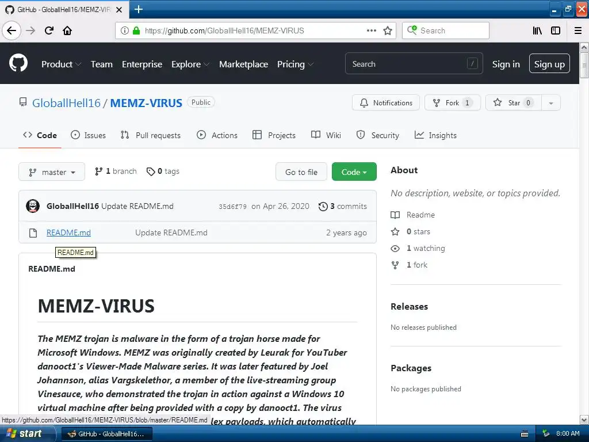Screen dimensions: 589x442
Task: Open commit hash 35d6f79
Action: (232, 207)
